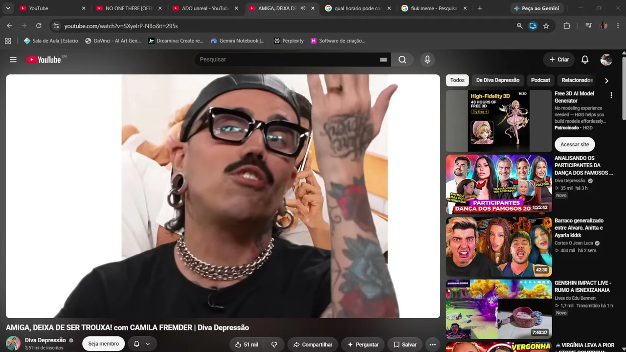Open the YouTube hamburger guide menu
Screen dimensions: 626x352
point(13,60)
